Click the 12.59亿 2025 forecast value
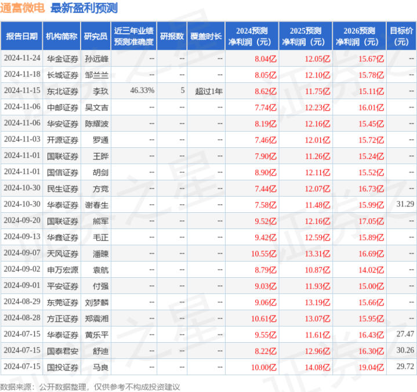 (318, 237)
